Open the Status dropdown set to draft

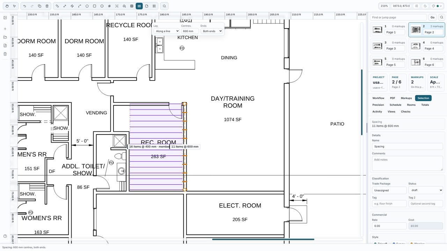point(426,190)
